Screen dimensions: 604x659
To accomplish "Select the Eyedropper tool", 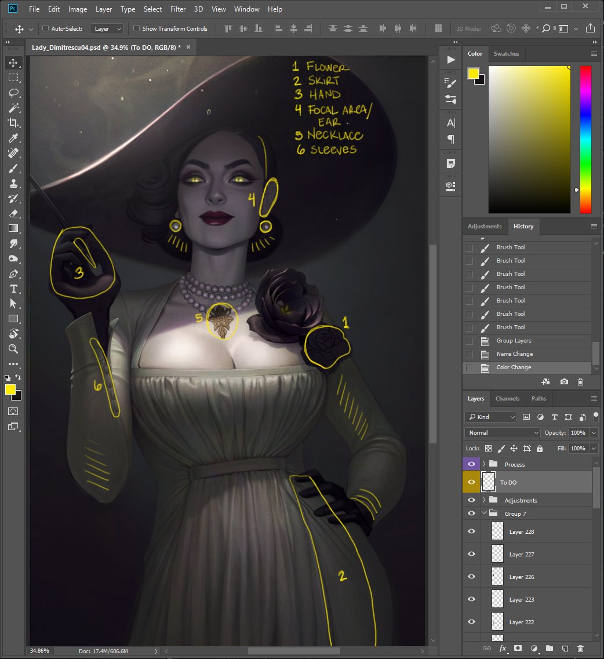I will pos(13,138).
